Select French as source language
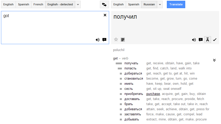This screenshot has height=124, width=221. click(38, 5)
